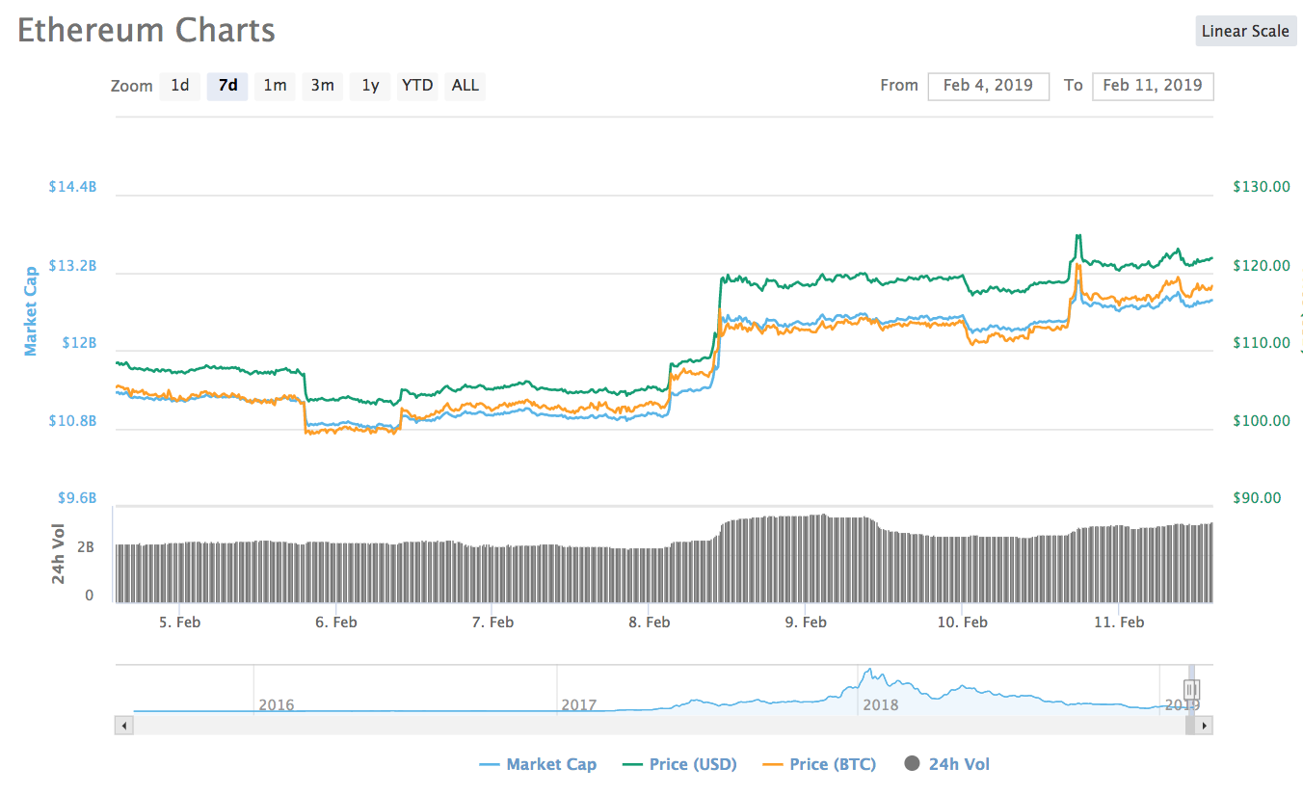
Task: Toggle the Market Cap series in legend
Action: tap(538, 764)
